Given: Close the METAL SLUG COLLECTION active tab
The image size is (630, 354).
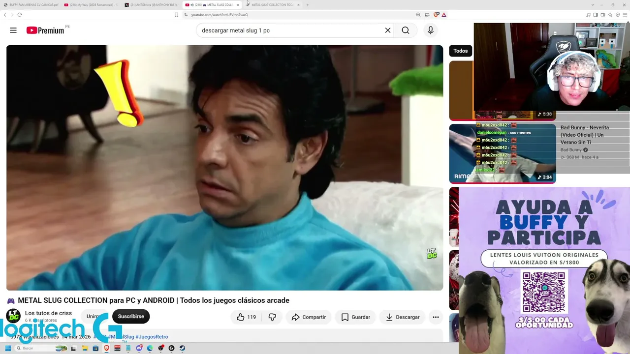Looking at the screenshot, I should (x=238, y=5).
